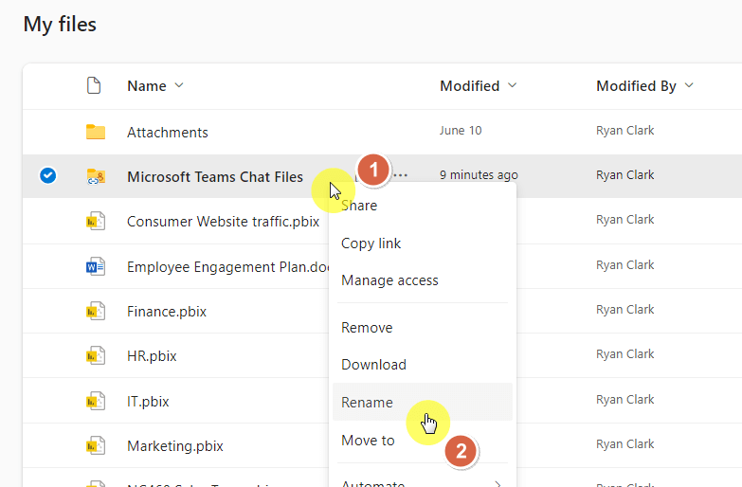Choose Copy link from the context menu
Viewport: 742px width, 487px height.
tap(422, 243)
